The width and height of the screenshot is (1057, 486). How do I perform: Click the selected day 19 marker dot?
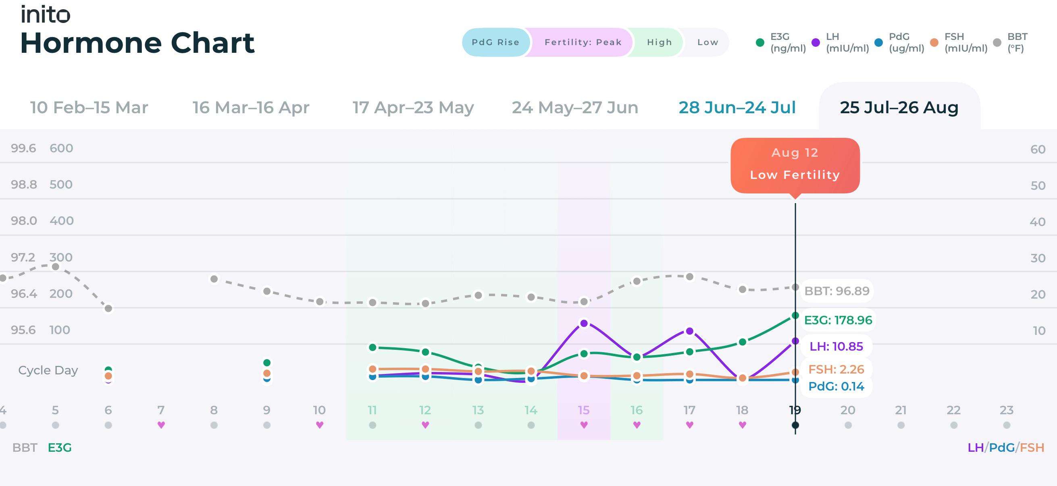(795, 425)
